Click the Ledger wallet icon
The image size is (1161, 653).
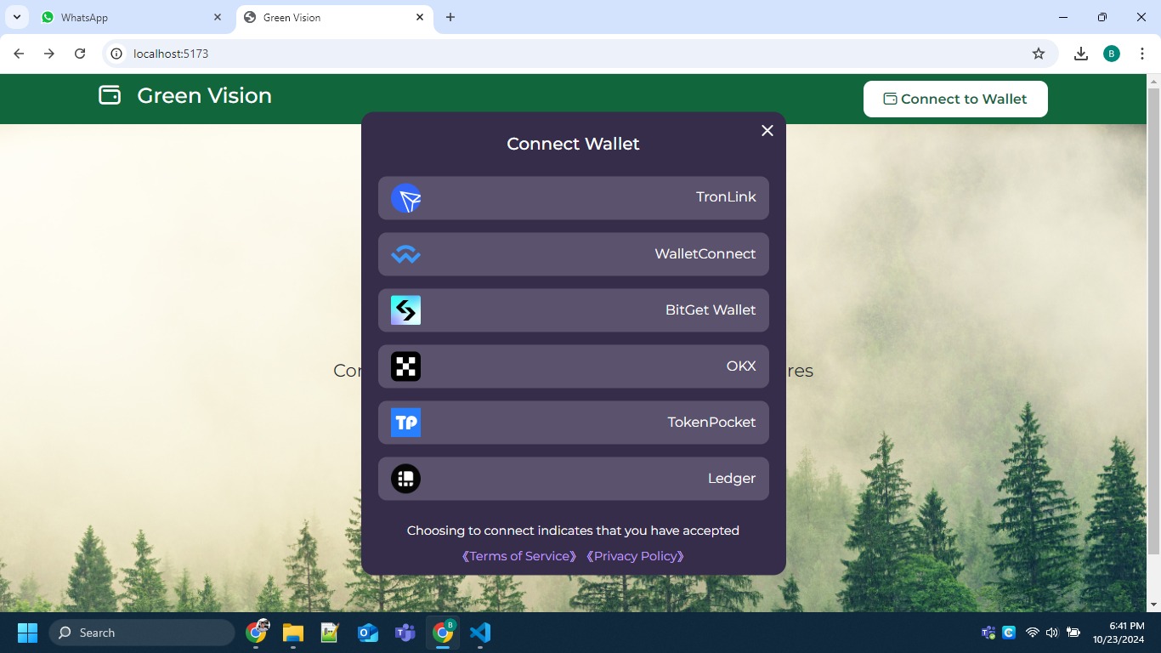pos(405,479)
